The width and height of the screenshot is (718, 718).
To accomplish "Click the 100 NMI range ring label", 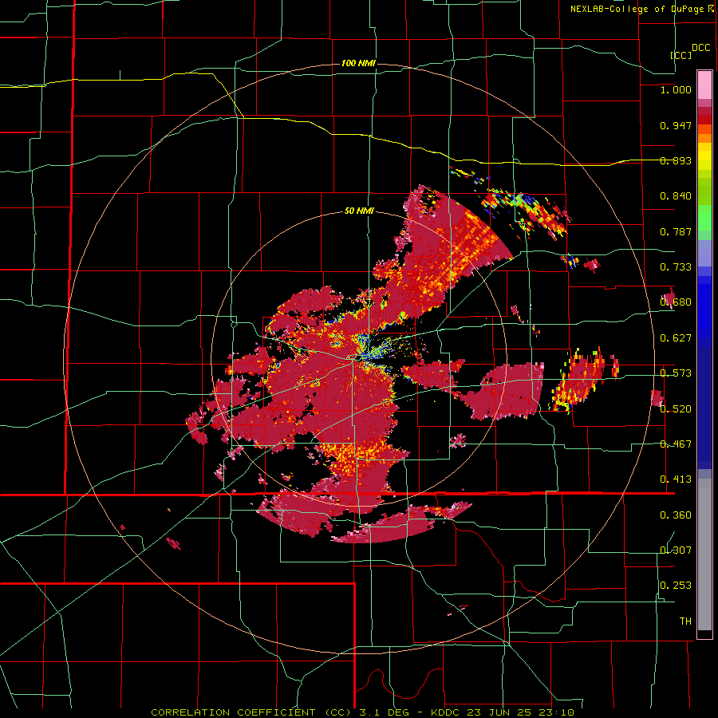I will tap(358, 63).
